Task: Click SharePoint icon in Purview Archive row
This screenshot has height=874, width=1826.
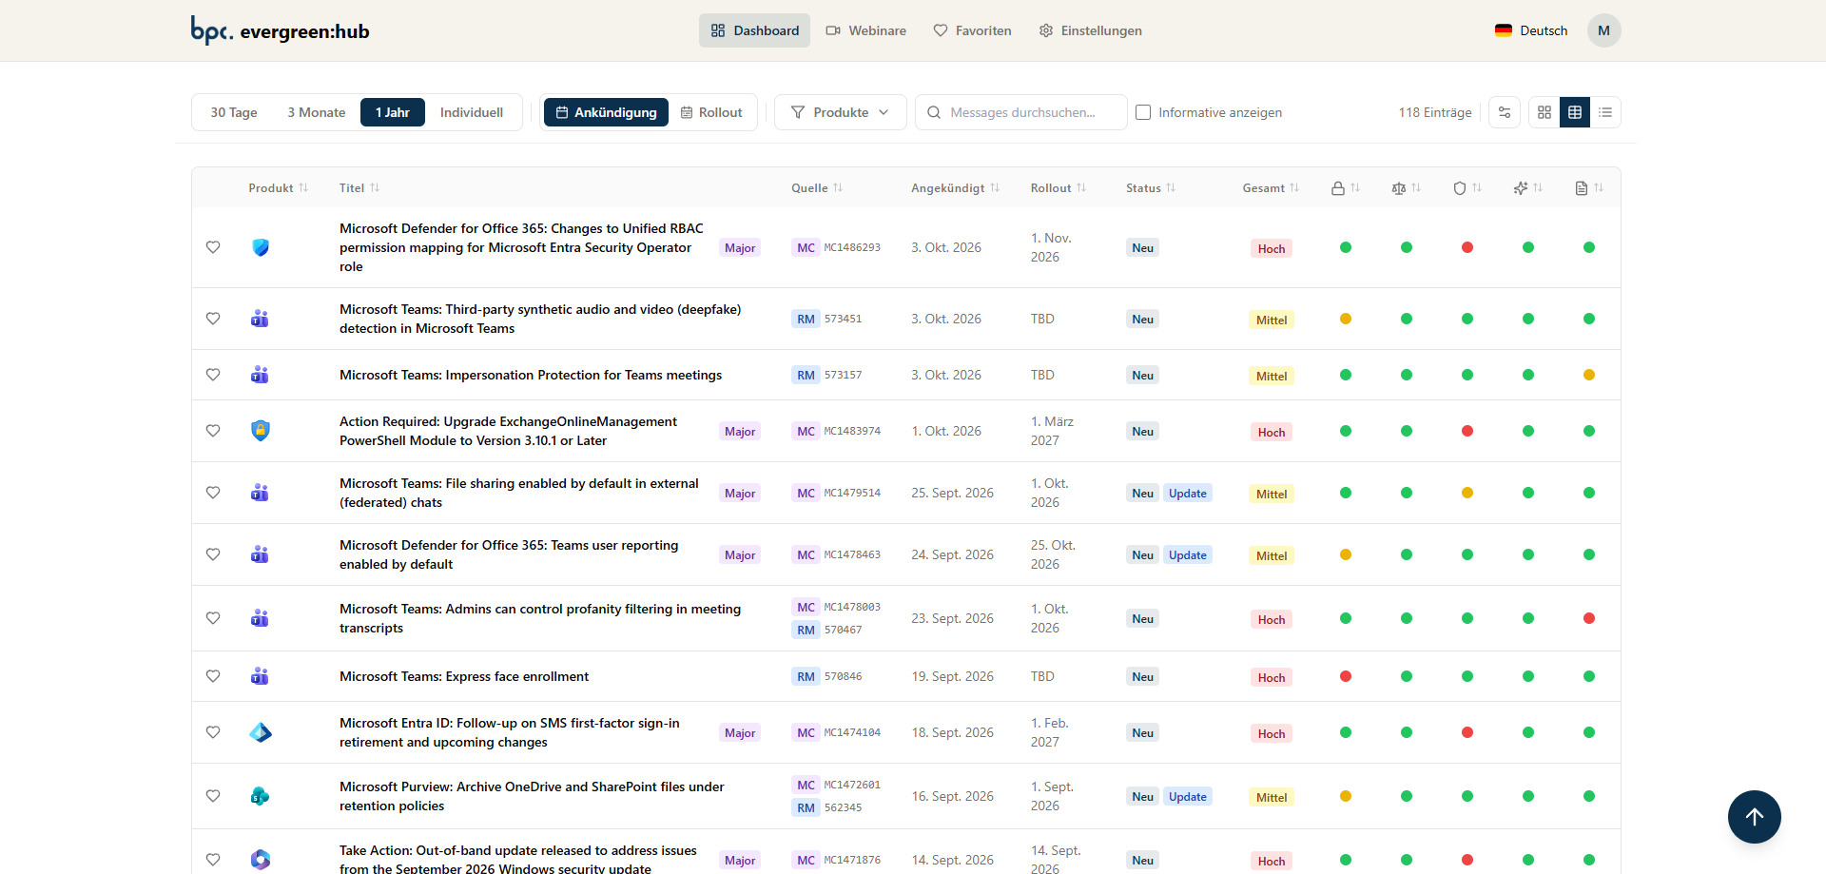Action: (x=260, y=796)
